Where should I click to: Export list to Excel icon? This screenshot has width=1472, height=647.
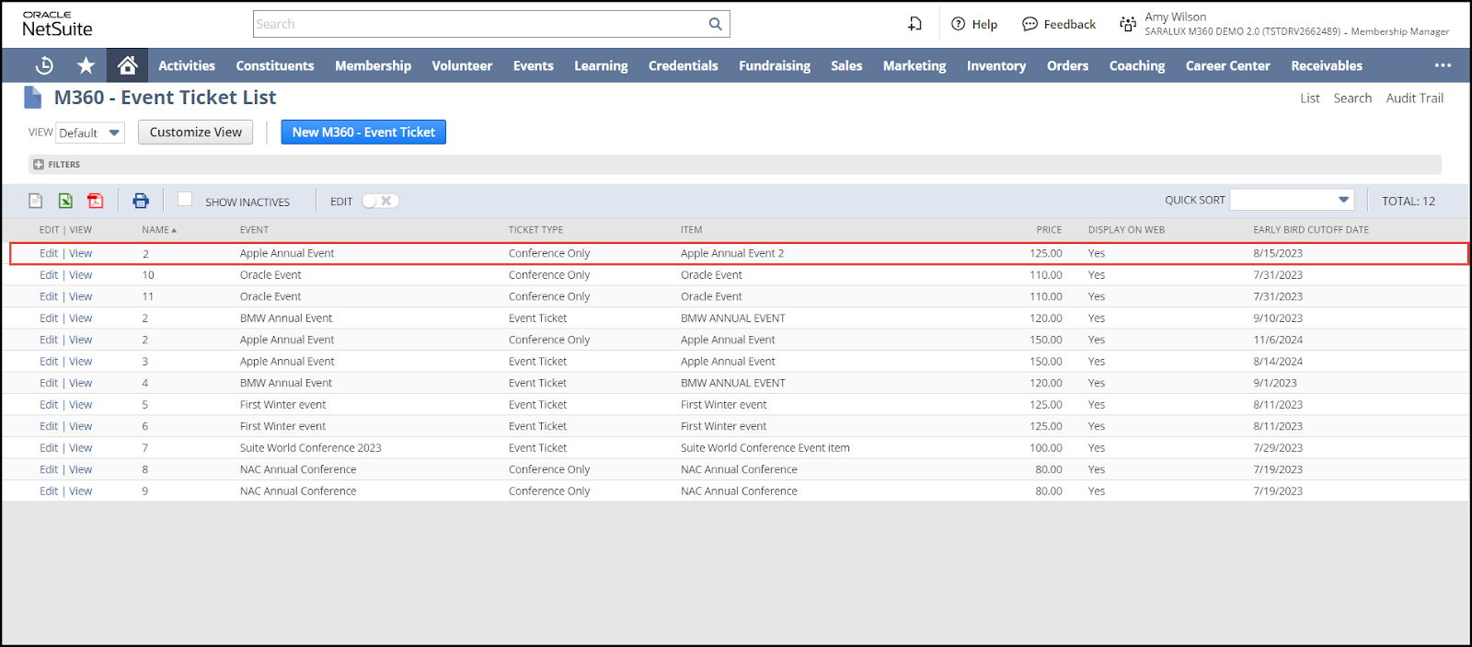click(x=65, y=201)
